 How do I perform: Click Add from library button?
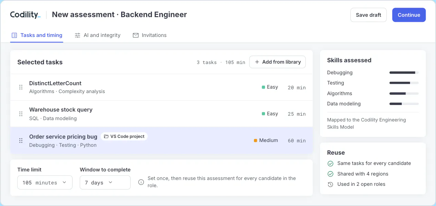tap(278, 62)
